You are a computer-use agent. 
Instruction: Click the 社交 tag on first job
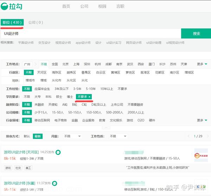(x=18, y=168)
